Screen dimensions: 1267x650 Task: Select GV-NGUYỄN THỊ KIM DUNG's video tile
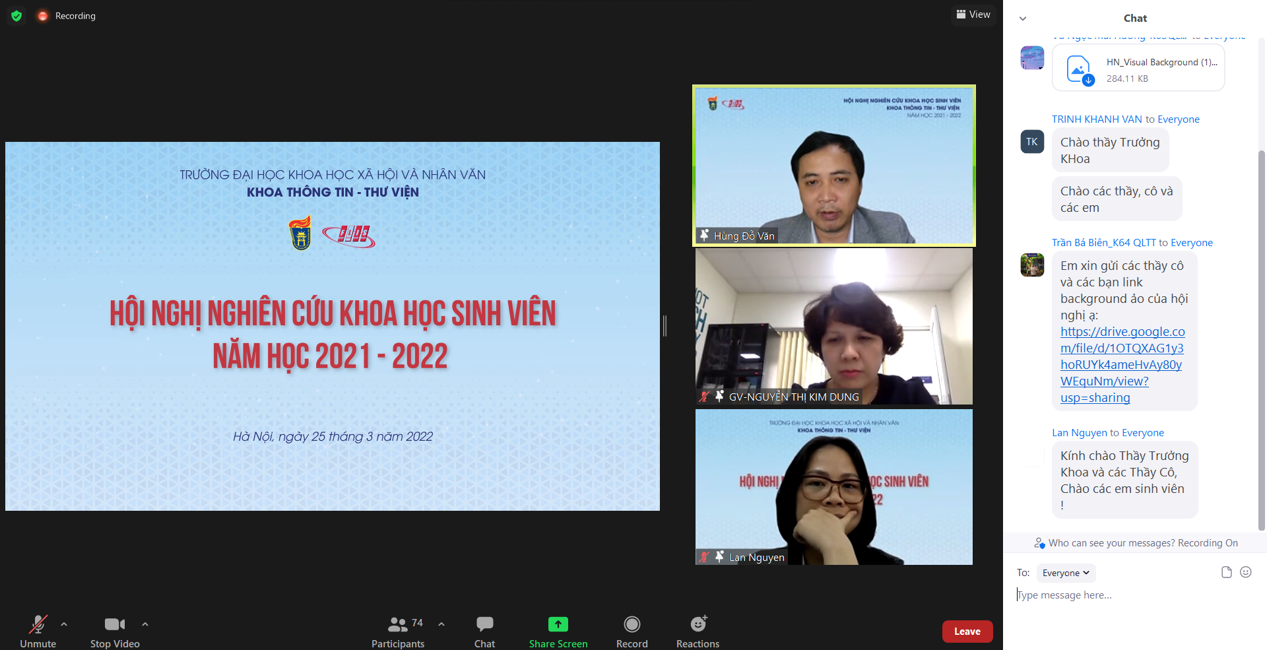(x=834, y=327)
